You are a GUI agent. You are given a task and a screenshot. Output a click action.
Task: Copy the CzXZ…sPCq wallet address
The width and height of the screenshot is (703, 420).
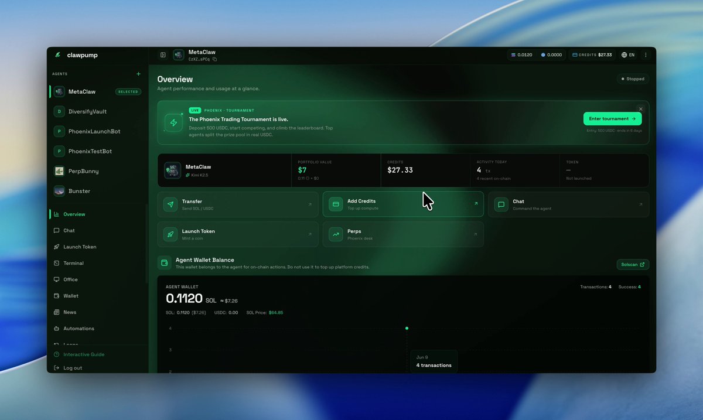pyautogui.click(x=215, y=59)
